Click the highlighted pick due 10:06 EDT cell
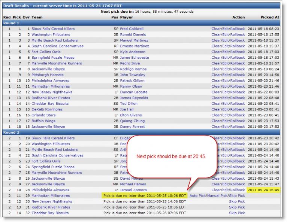Image resolution: width=287 pixels, height=222 pixels. pyautogui.click(x=145, y=196)
